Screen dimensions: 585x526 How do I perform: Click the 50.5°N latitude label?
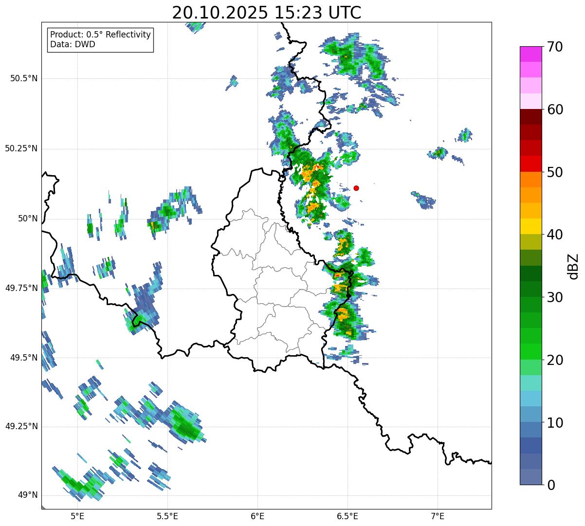tap(24, 78)
